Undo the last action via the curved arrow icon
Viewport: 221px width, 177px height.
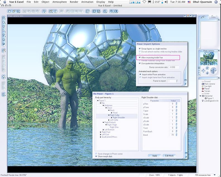click(x=44, y=11)
